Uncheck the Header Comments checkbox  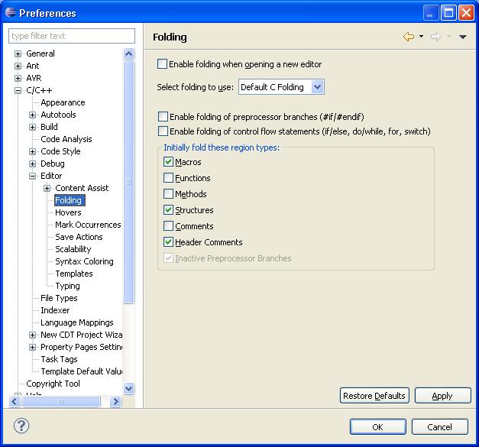click(x=168, y=242)
